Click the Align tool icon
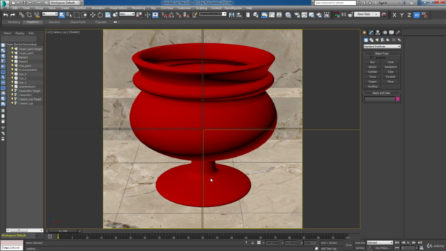The height and width of the screenshot is (251, 446). click(239, 15)
